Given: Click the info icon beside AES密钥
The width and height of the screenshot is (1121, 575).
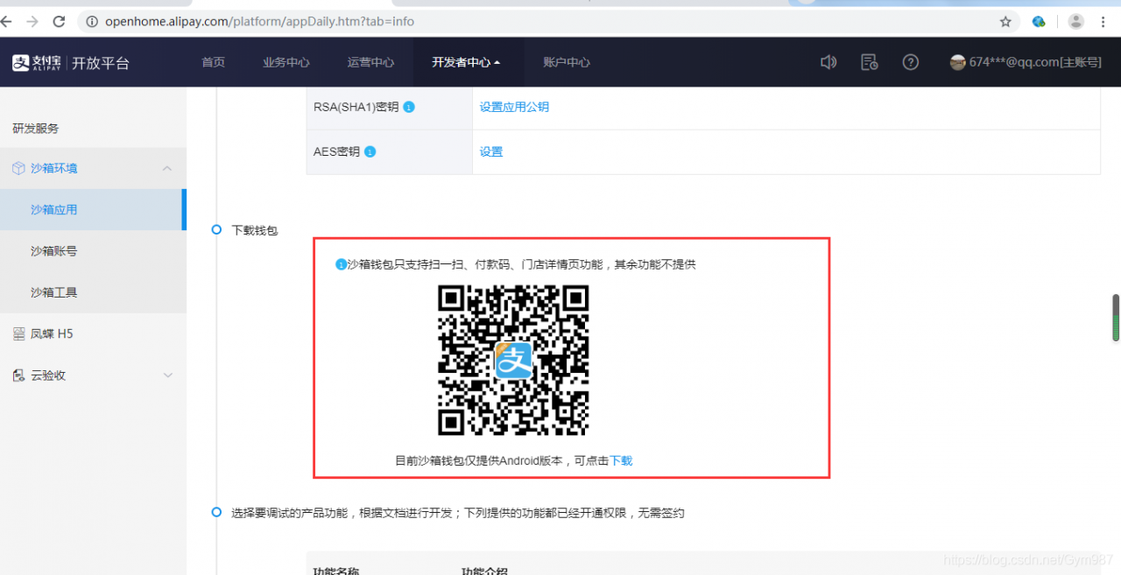Looking at the screenshot, I should tap(370, 151).
